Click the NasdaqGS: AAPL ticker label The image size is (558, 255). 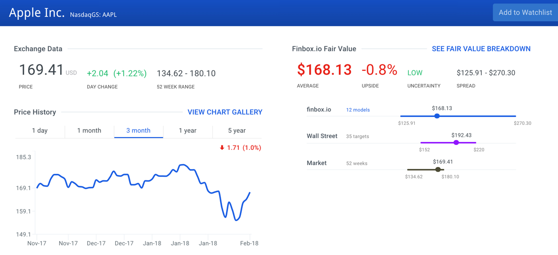click(94, 15)
